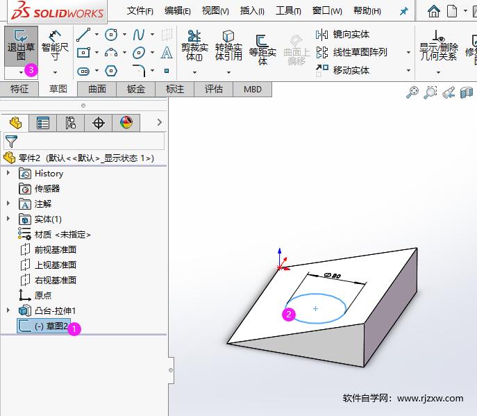477x416 pixels.
Task: Open Line tool dropdown arrow
Action: pyautogui.click(x=97, y=35)
